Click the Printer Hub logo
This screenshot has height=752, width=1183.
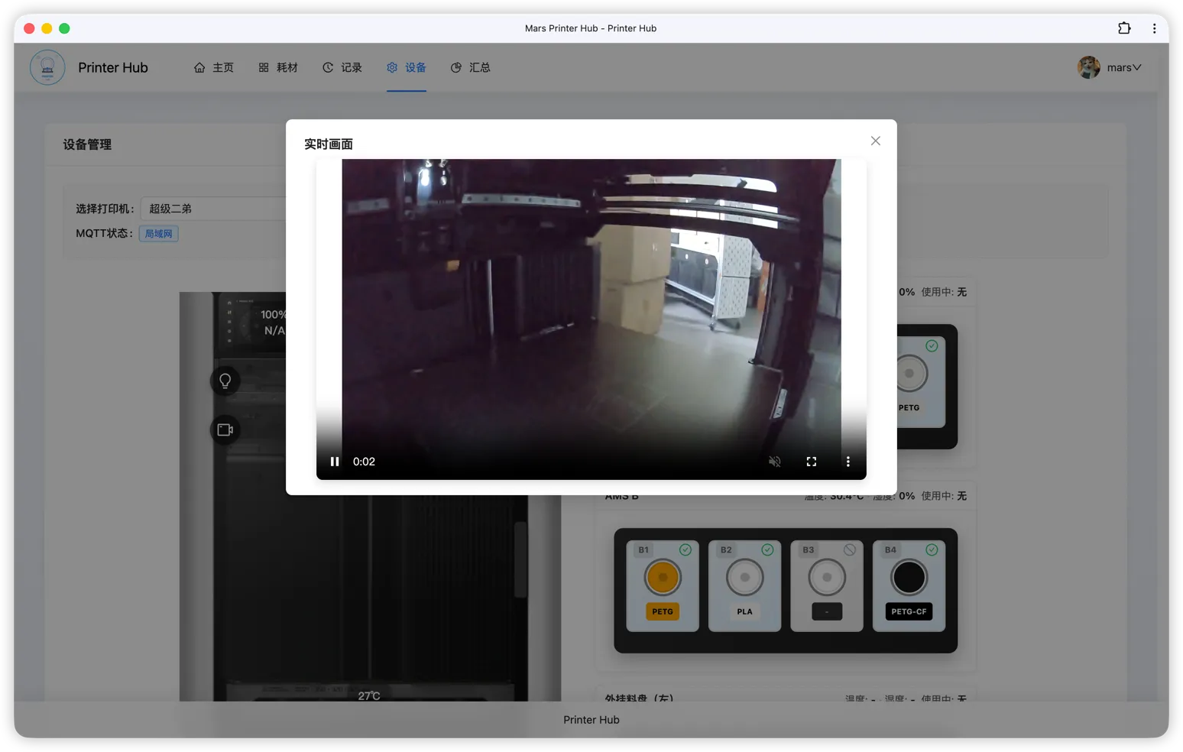47,67
